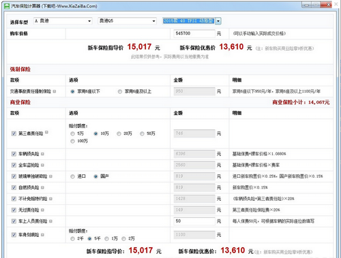Click the red 强制保险 section heading
Viewport: 341px width, 258px height.
(x=20, y=69)
